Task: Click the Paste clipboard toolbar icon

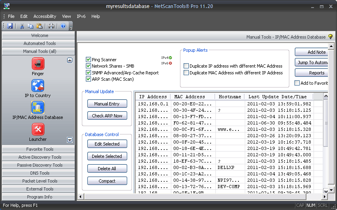Action: click(x=39, y=26)
